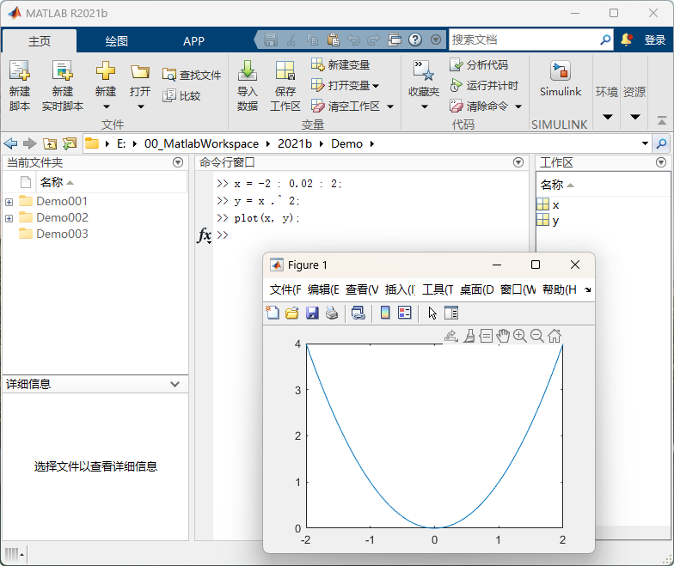
Task: Click New Variable (新建变量)
Action: (340, 65)
